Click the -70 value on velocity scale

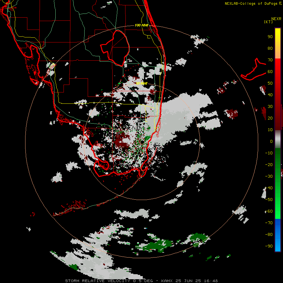[x=269, y=223]
